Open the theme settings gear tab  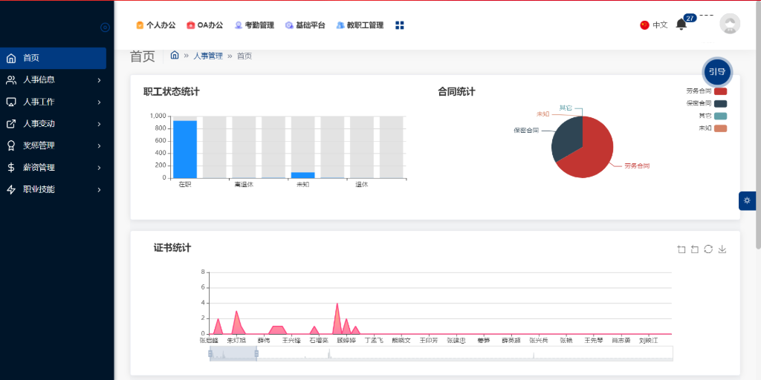coord(747,200)
